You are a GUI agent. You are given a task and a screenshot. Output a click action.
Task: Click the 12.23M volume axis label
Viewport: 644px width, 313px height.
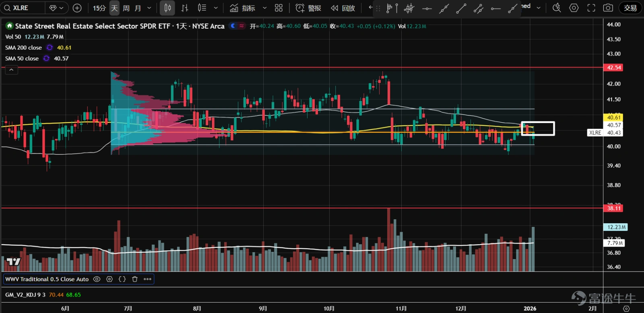pos(616,227)
